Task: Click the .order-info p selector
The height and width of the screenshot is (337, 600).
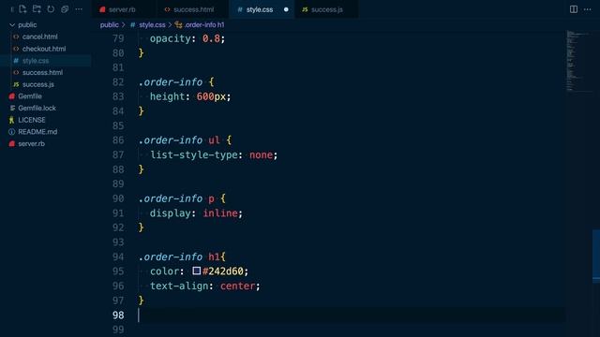Action: point(176,198)
